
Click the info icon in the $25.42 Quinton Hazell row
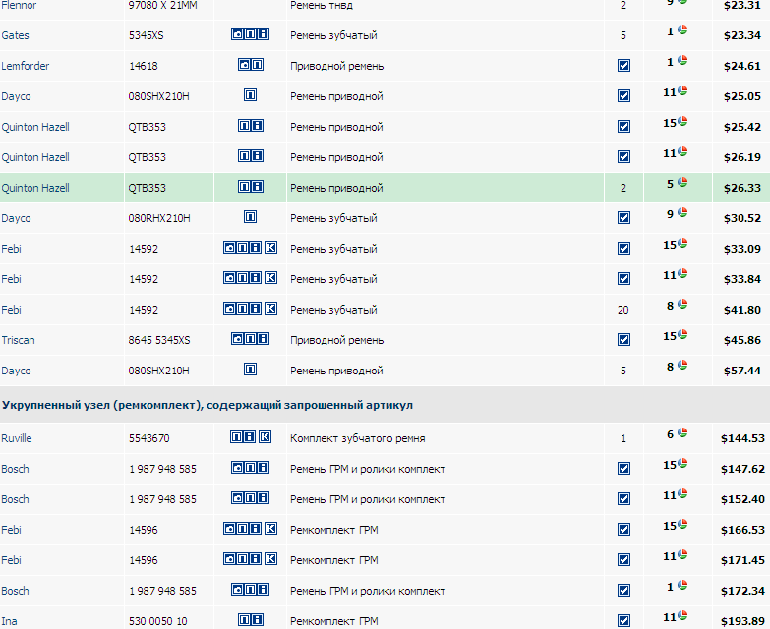coord(257,125)
